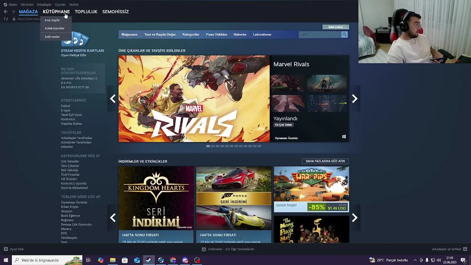This screenshot has width=471, height=265.
Task: Open Outlook from the taskbar
Action: coord(137,260)
